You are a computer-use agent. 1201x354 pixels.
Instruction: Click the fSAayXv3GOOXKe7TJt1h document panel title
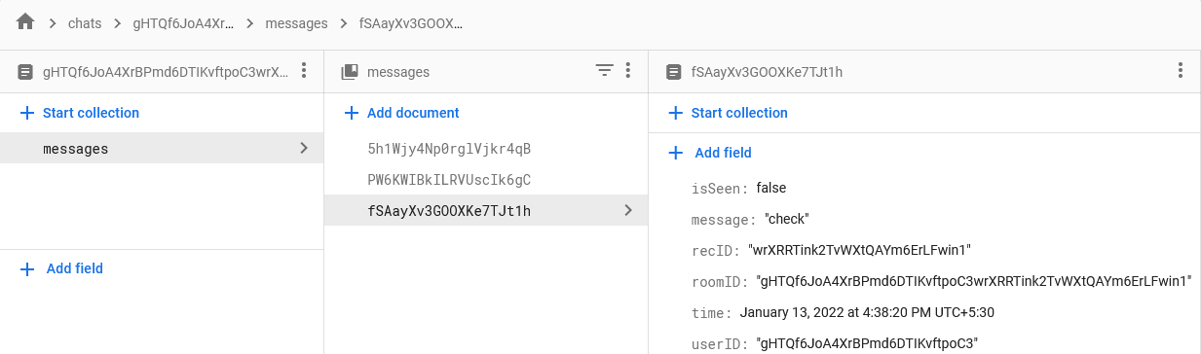[767, 72]
